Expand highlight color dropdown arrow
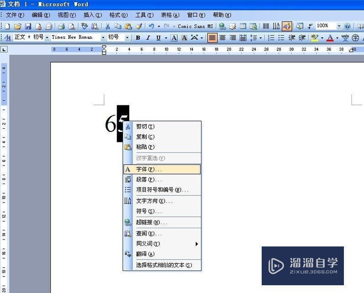364x293 pixels. pyautogui.click(x=322, y=37)
